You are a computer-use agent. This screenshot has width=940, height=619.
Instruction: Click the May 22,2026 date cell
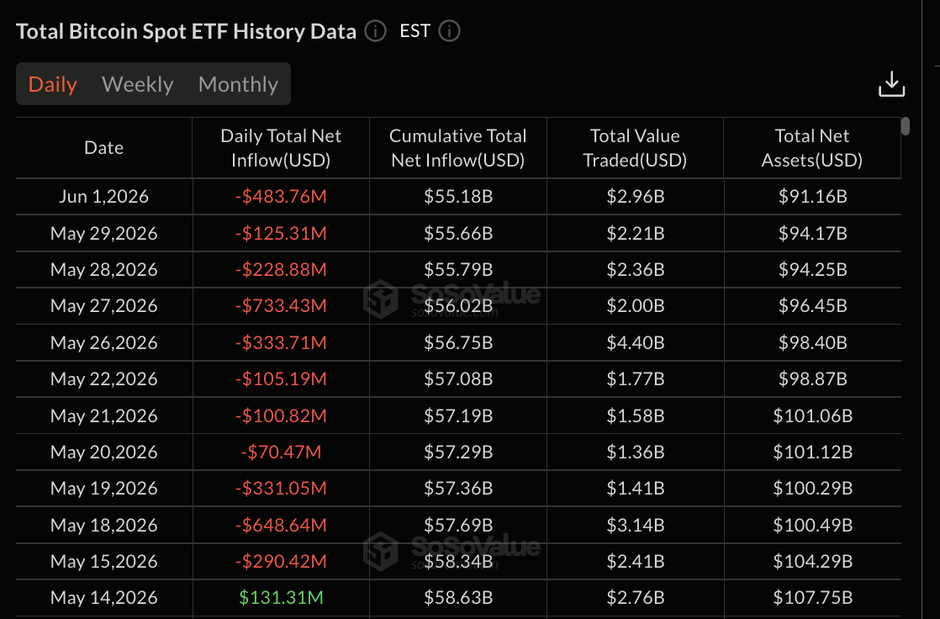coord(103,379)
